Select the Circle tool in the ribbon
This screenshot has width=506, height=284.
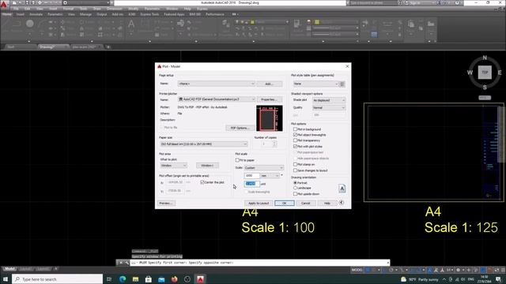click(30, 24)
